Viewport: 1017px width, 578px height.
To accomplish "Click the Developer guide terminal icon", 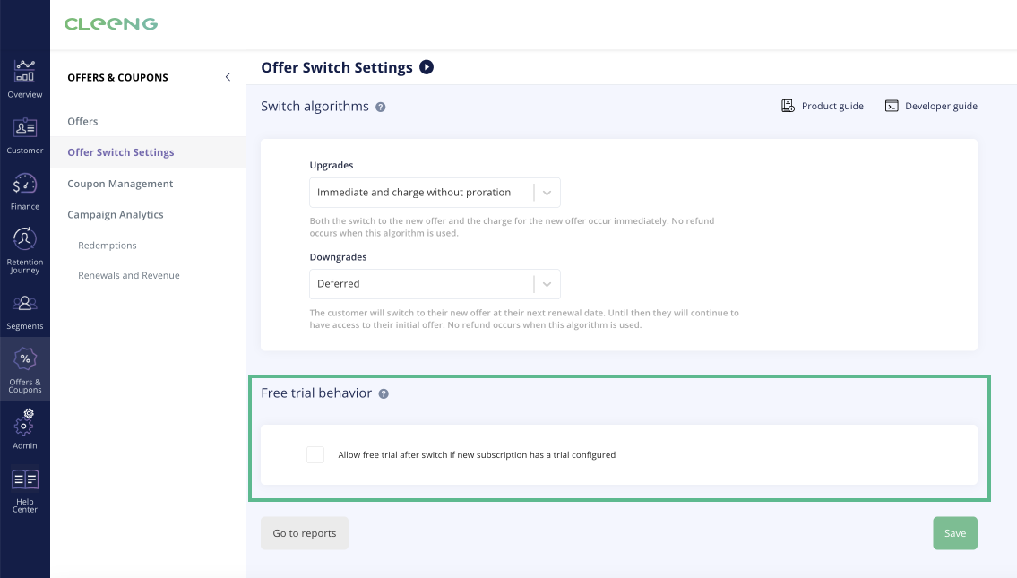I will coord(892,106).
